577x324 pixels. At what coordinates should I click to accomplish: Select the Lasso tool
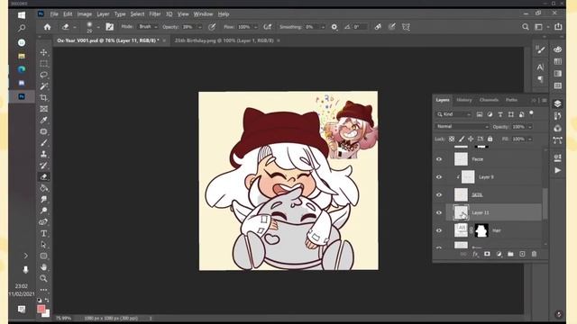coord(44,75)
